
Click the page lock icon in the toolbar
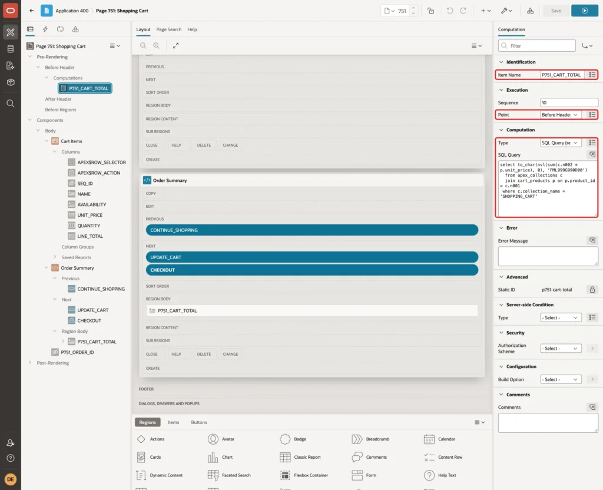click(430, 11)
